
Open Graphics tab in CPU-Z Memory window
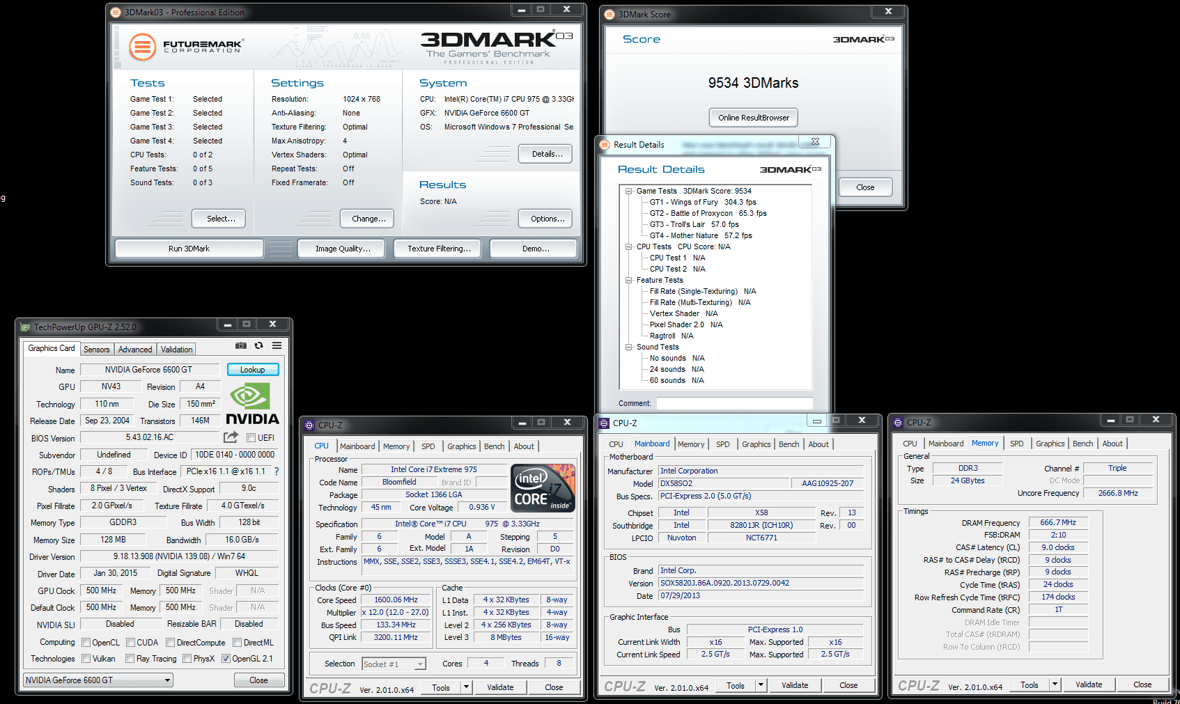pos(1050,444)
